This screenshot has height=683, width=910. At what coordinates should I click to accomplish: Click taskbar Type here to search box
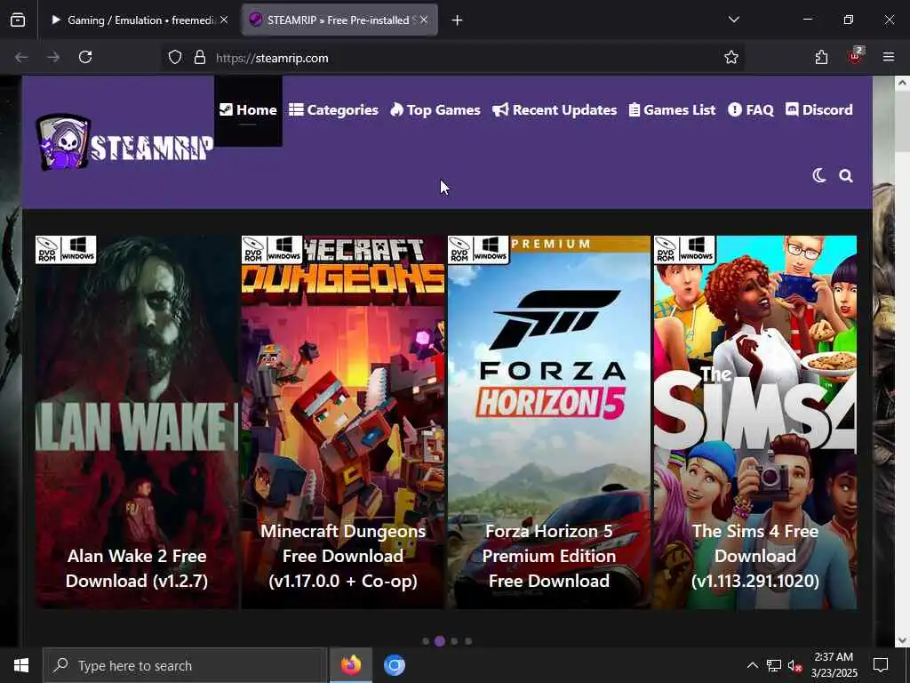[185, 665]
